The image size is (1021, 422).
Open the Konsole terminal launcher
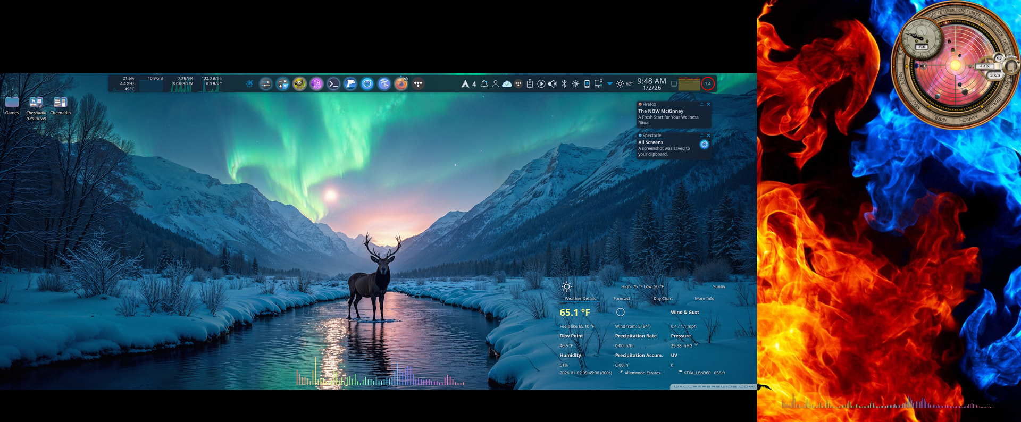pos(333,84)
